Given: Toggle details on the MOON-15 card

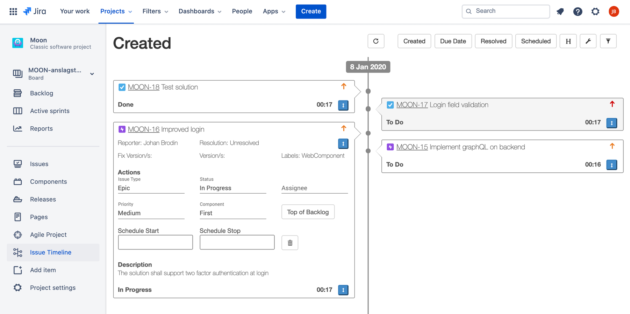Looking at the screenshot, I should [x=611, y=165].
